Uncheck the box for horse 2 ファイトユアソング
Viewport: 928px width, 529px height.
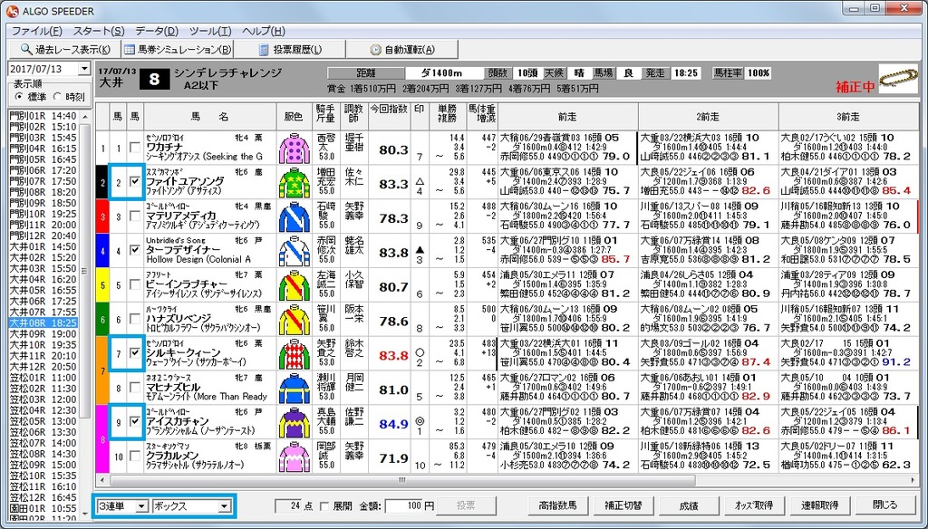pos(135,182)
